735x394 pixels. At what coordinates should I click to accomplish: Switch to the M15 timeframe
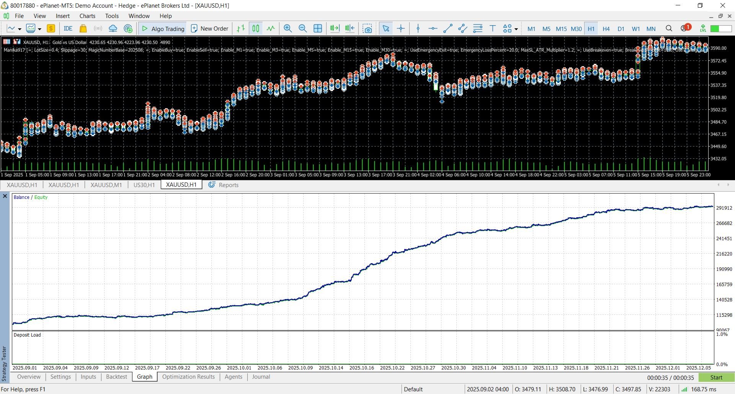(x=561, y=29)
